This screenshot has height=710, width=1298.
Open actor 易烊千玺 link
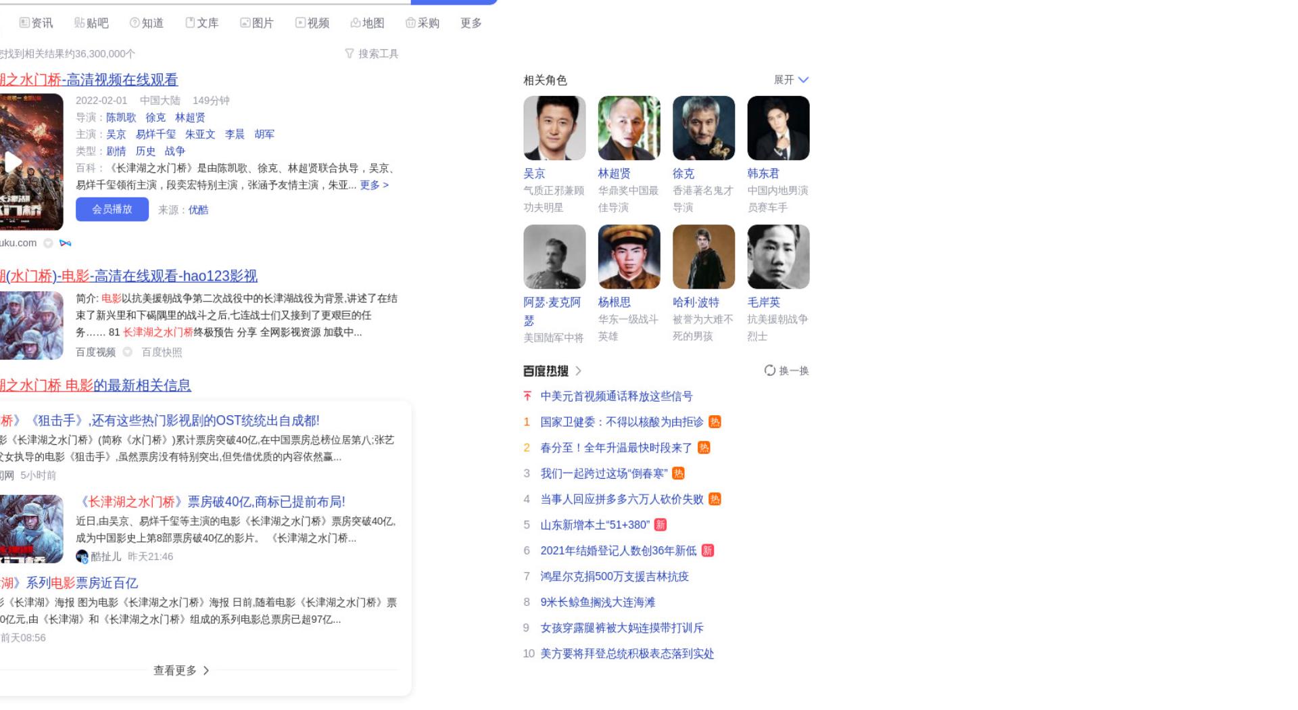tap(155, 135)
